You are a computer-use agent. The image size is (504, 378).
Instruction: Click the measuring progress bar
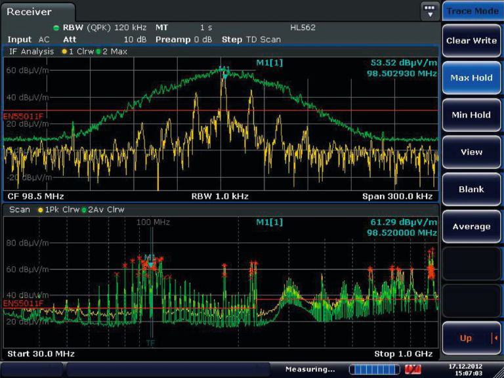coord(373,369)
